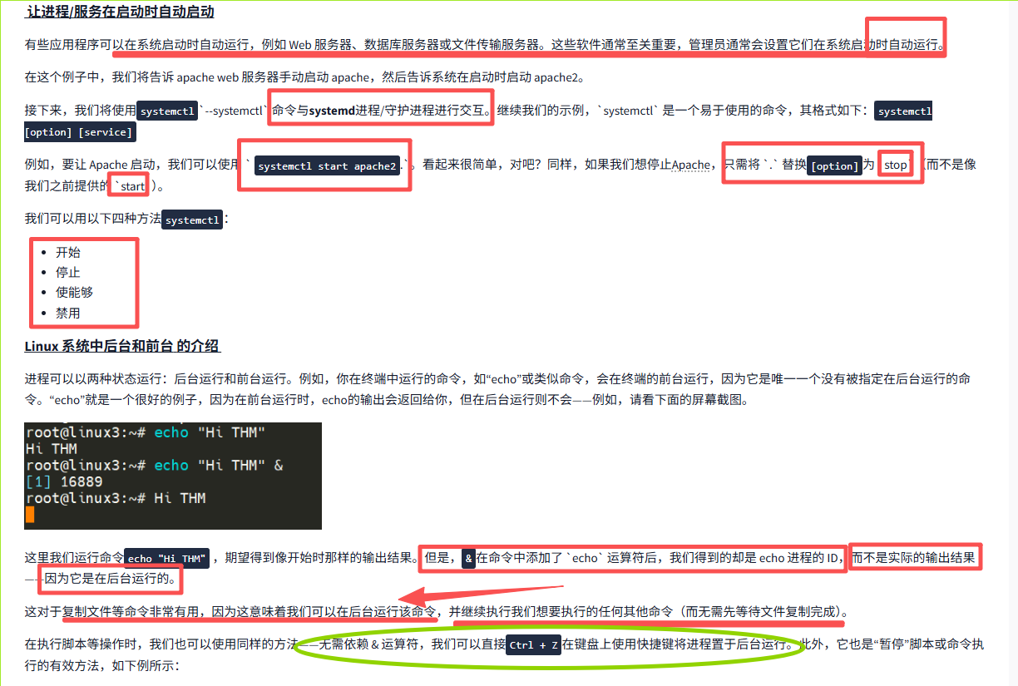Open the terminal screenshot showing echo "Hi THM"
The height and width of the screenshot is (686, 1018).
pyautogui.click(x=173, y=476)
